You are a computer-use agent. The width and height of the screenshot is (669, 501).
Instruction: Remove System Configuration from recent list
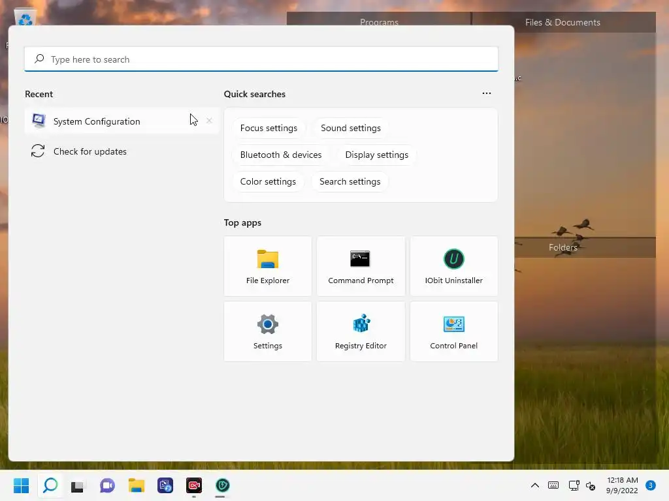click(x=209, y=121)
